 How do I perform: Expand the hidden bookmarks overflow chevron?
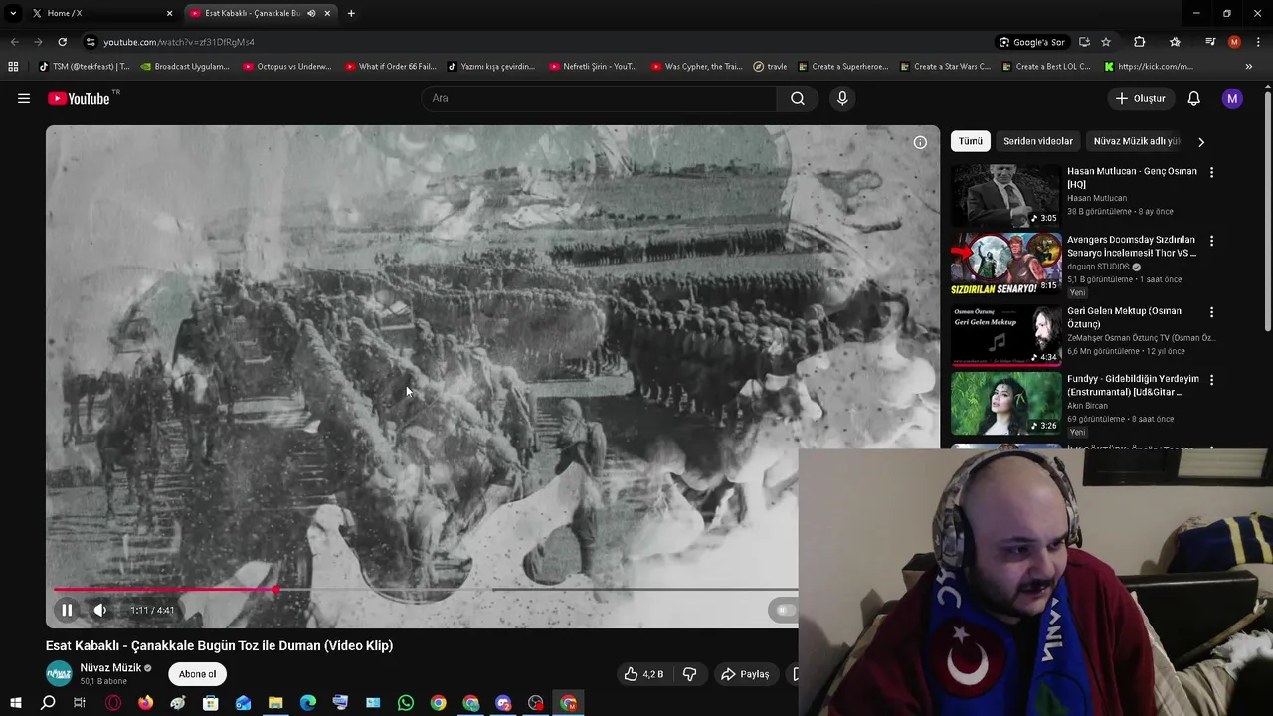[1249, 67]
